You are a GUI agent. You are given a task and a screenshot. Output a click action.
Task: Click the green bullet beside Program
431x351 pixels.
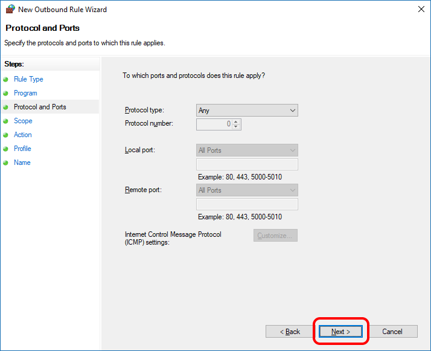click(6, 93)
